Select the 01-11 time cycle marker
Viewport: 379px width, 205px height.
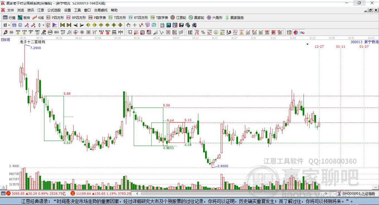tap(341, 46)
